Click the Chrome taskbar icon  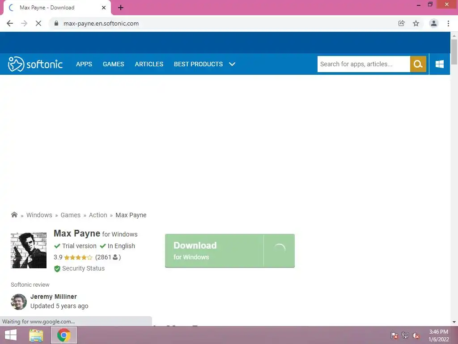coord(64,335)
